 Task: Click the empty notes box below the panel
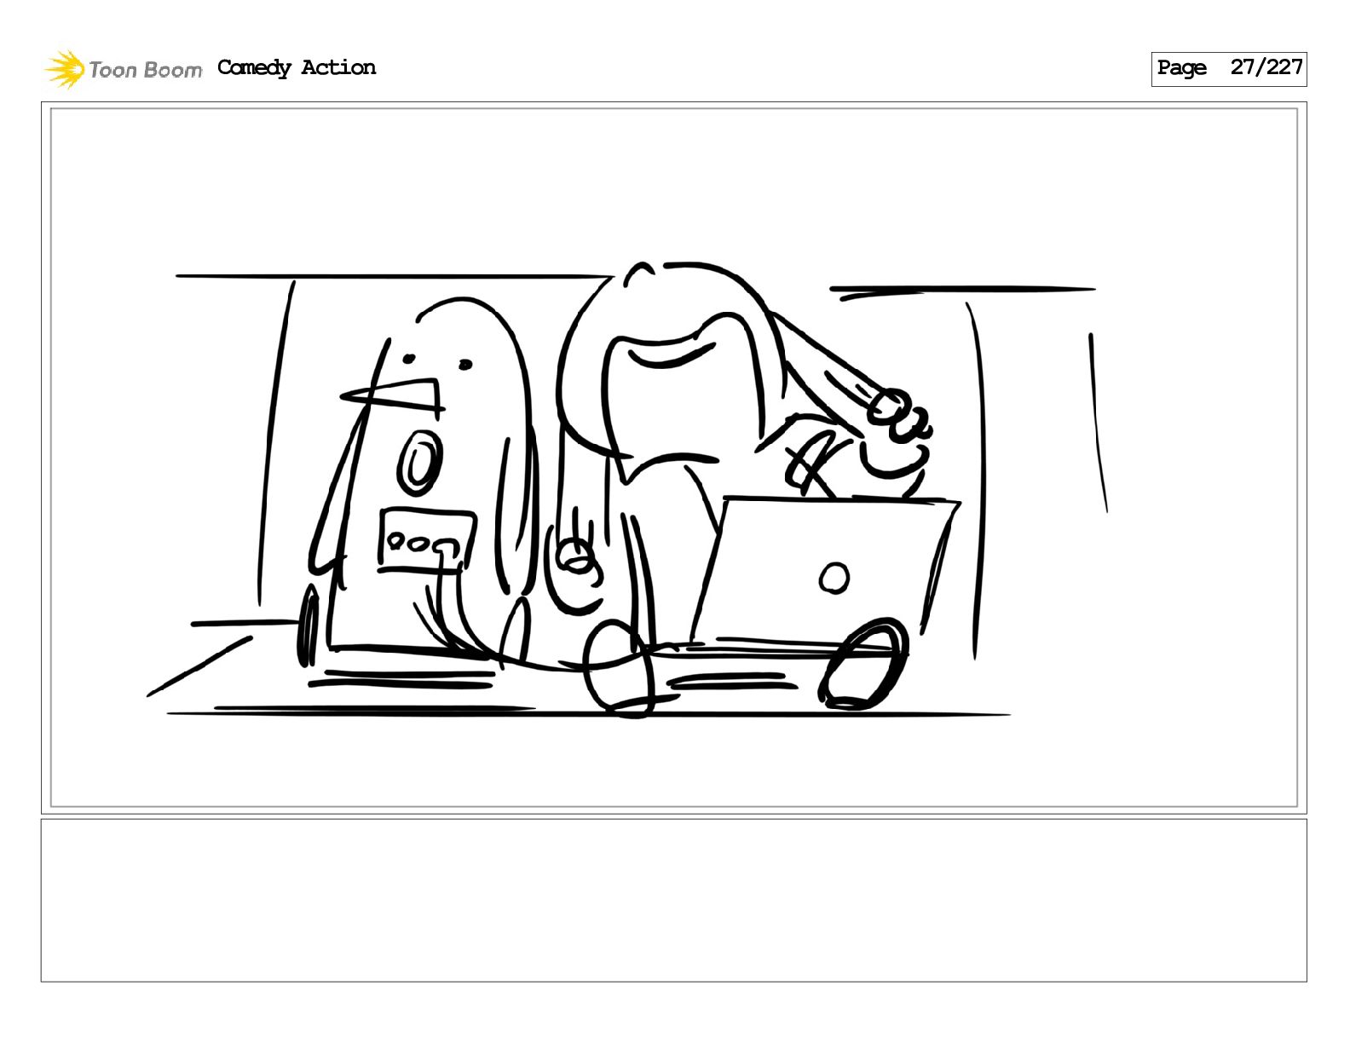(x=673, y=901)
